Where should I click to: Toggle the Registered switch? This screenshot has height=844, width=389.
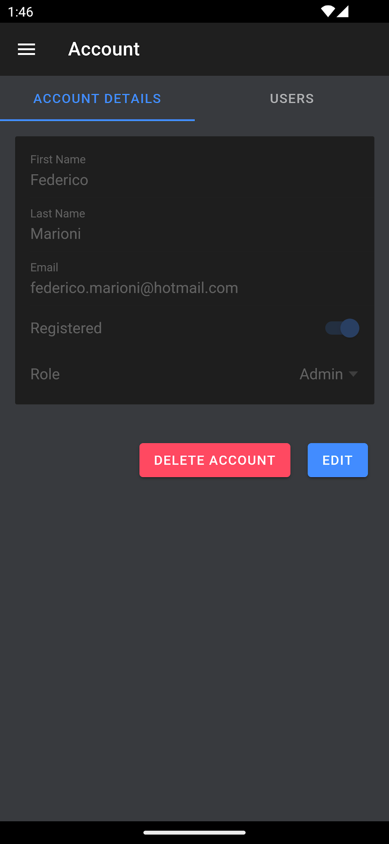(342, 328)
